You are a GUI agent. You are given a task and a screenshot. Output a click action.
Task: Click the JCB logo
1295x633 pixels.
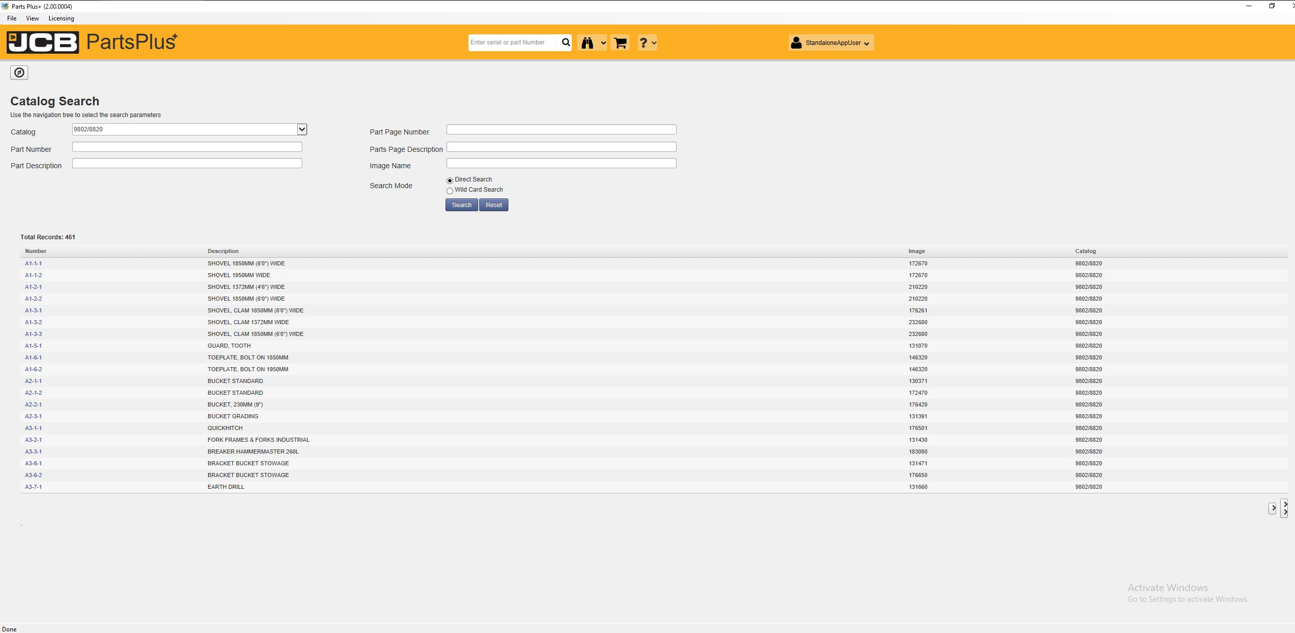[x=43, y=42]
